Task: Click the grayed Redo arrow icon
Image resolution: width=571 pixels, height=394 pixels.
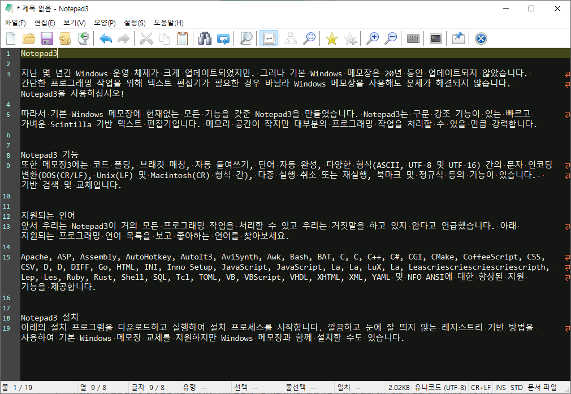Action: [123, 38]
